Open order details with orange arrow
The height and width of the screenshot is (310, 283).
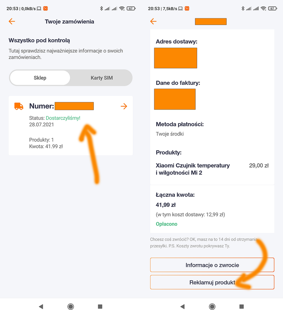(x=124, y=106)
